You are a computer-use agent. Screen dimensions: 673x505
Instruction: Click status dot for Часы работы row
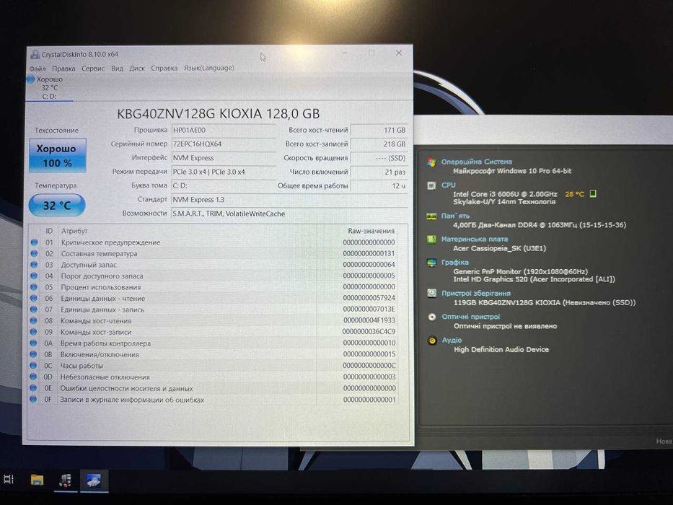(x=33, y=366)
